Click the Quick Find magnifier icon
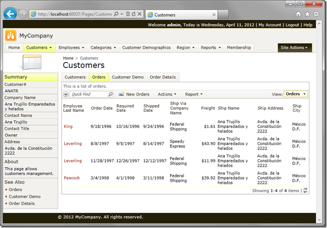This screenshot has width=327, height=228. click(110, 95)
